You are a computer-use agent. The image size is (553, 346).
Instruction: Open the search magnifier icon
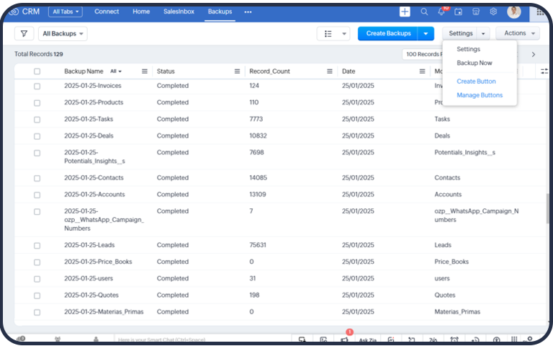click(424, 12)
